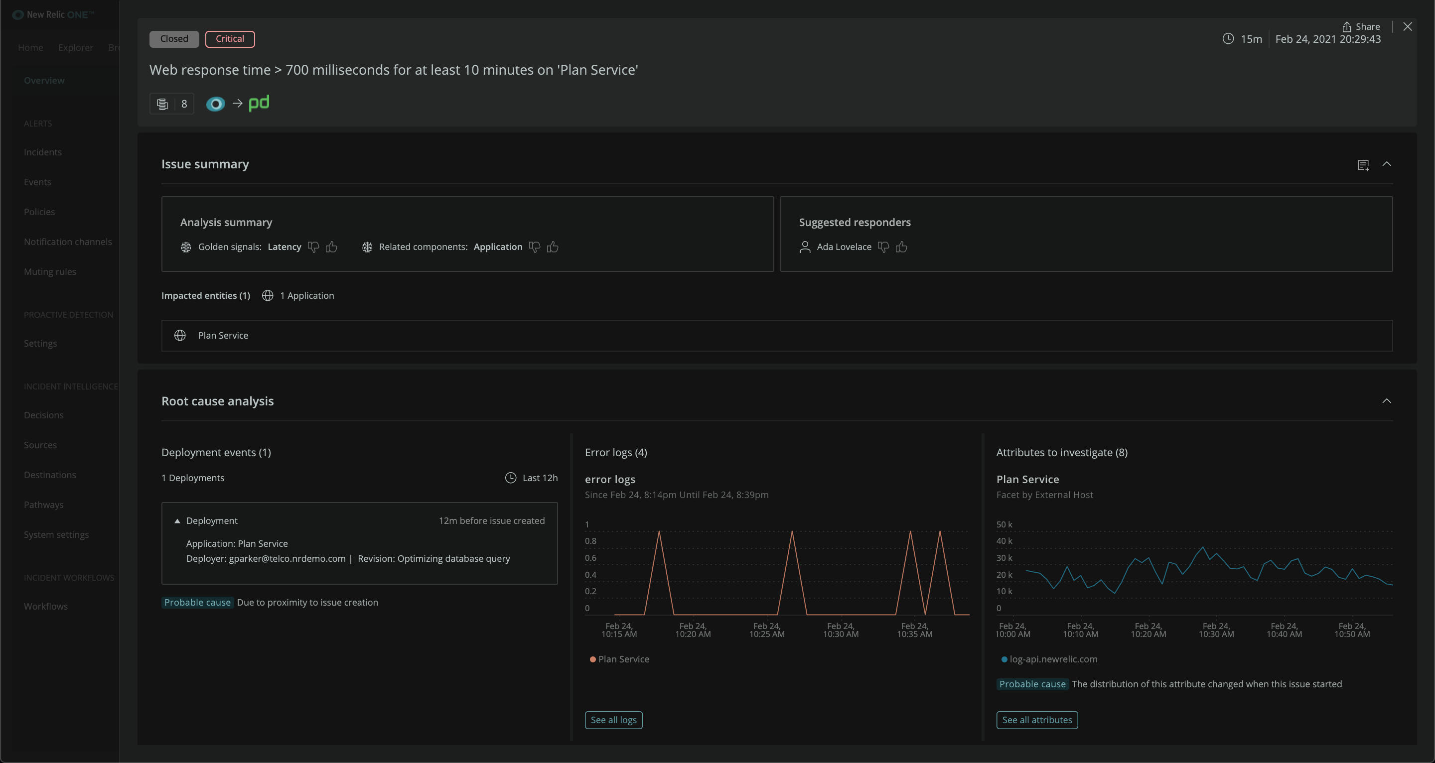
Task: Click the Probable cause tag under Deployment
Action: 197,603
